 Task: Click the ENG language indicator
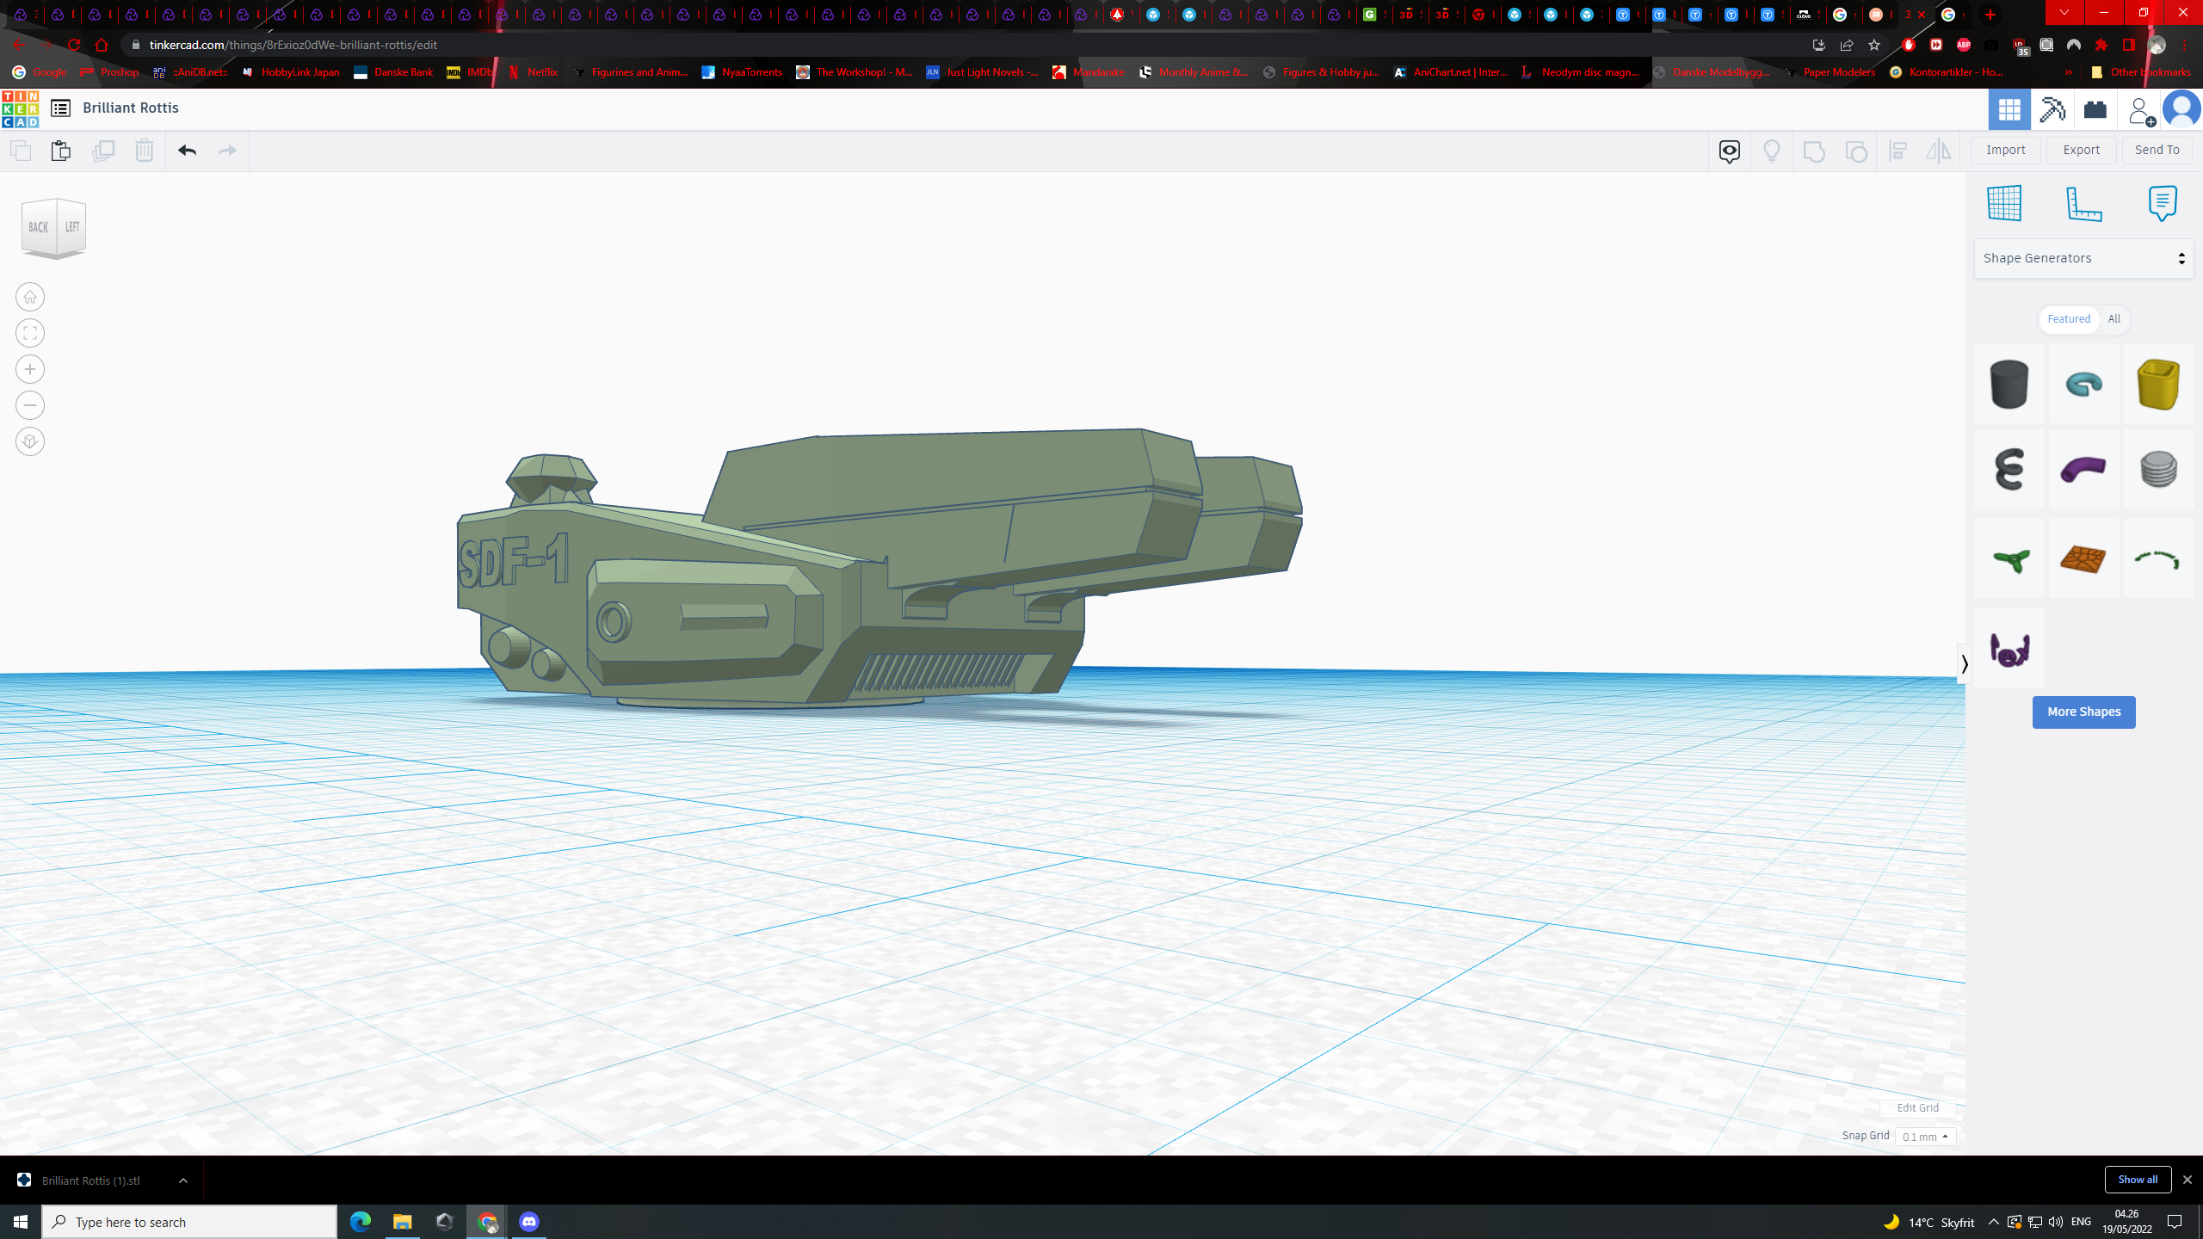click(x=2081, y=1222)
